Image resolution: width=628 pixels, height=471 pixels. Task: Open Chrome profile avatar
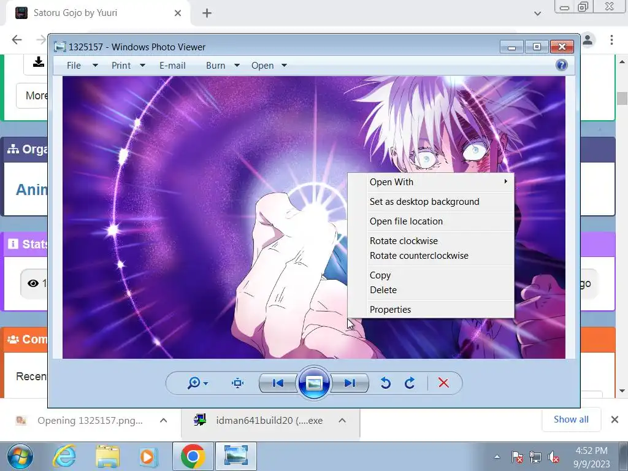point(588,40)
